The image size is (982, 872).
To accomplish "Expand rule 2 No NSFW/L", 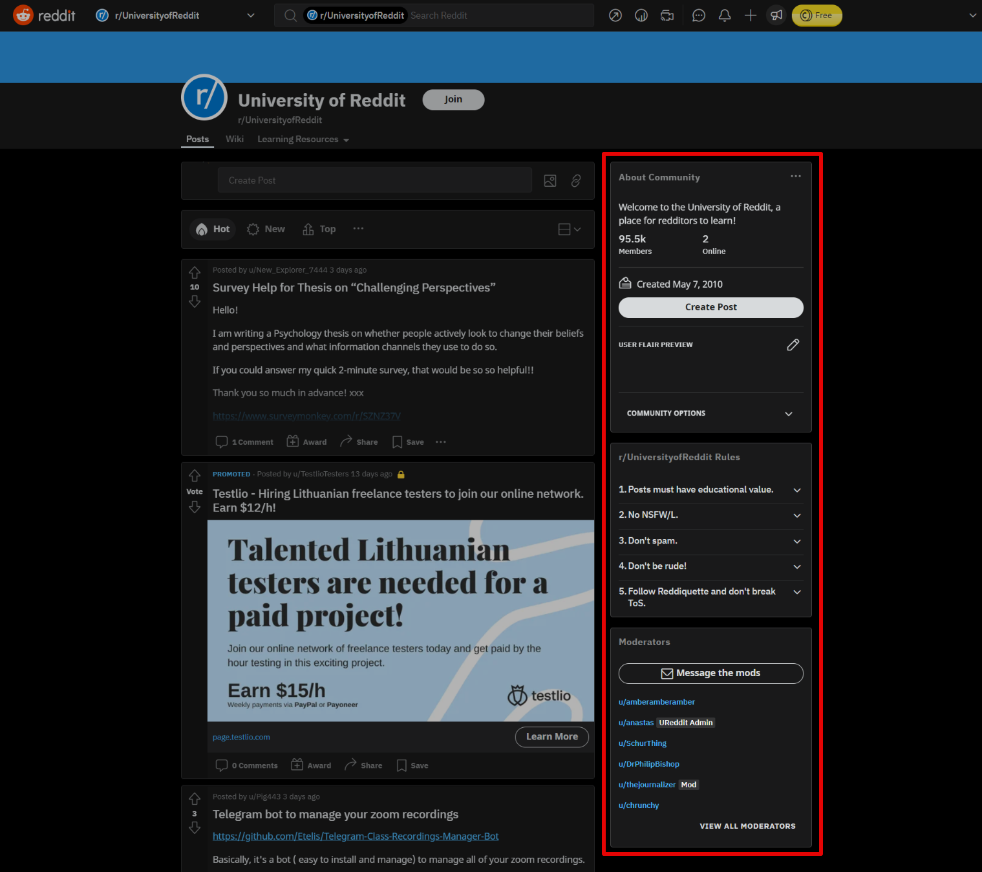I will (x=711, y=515).
